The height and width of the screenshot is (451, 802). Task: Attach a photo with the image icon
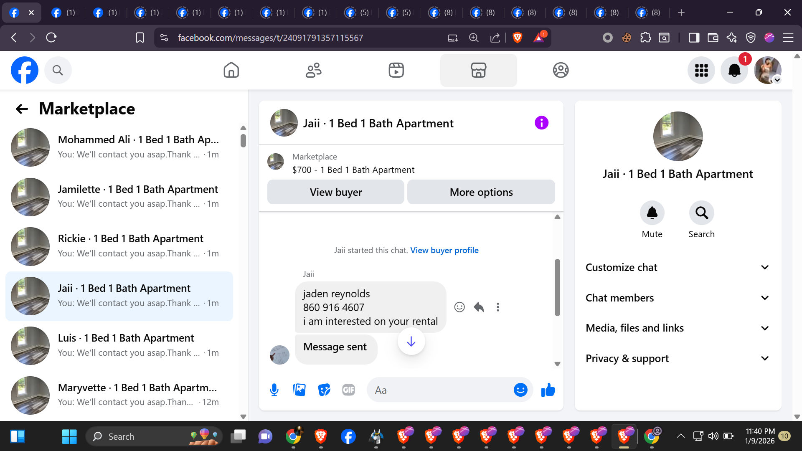pos(299,390)
